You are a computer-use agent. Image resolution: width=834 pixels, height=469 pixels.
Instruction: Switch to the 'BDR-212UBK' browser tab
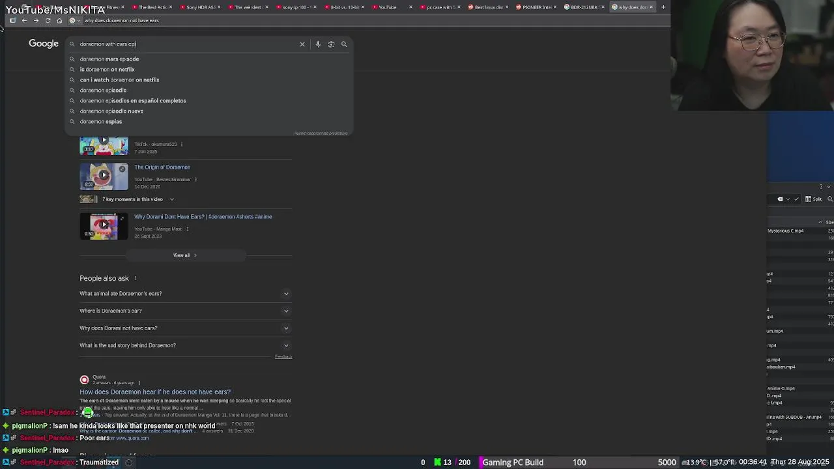[584, 7]
